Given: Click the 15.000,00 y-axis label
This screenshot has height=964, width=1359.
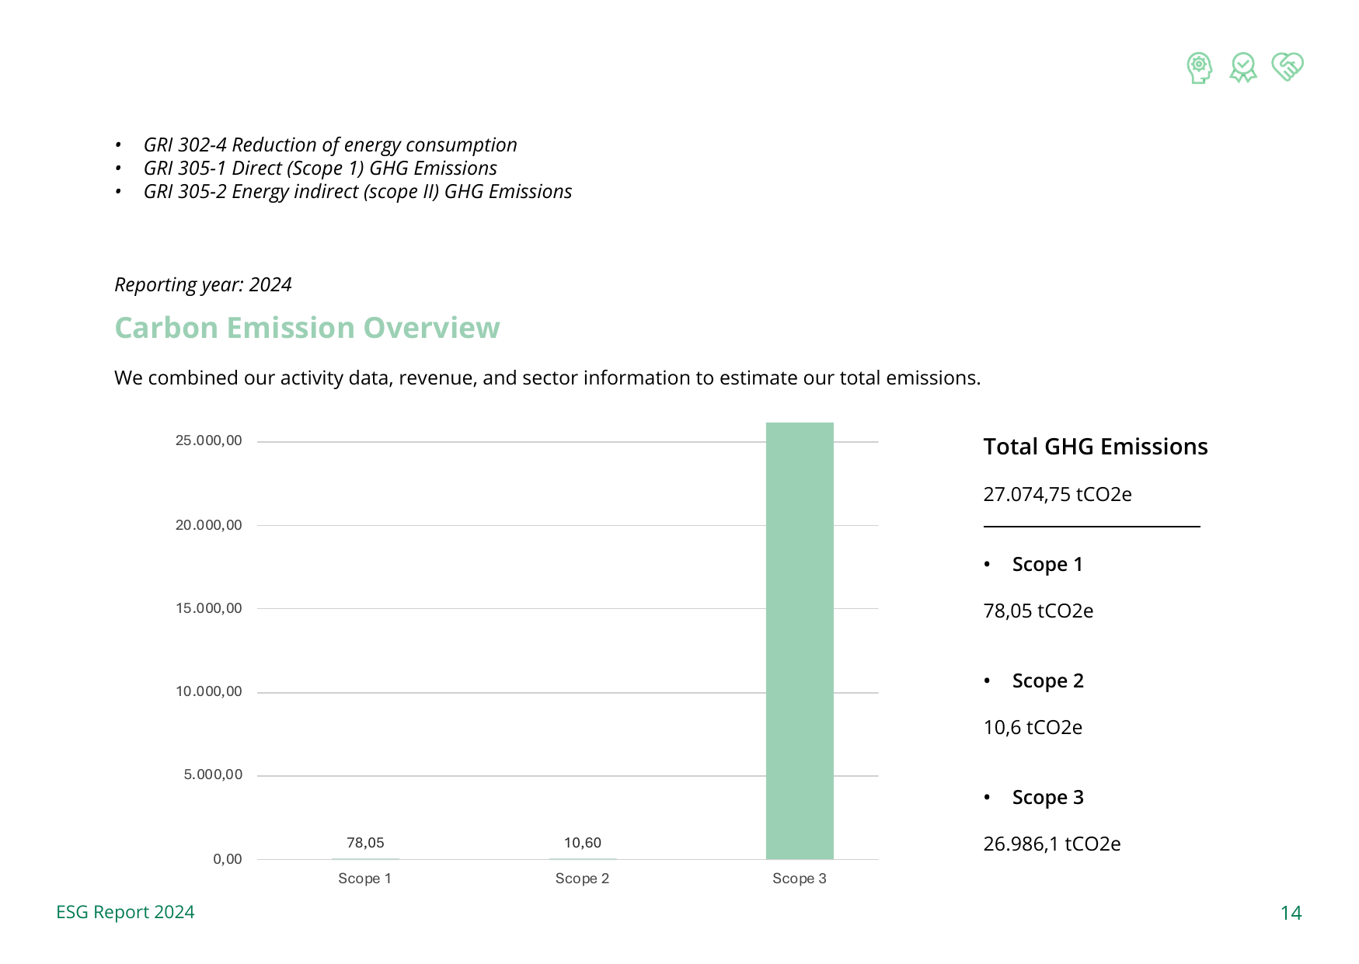Looking at the screenshot, I should 209,608.
